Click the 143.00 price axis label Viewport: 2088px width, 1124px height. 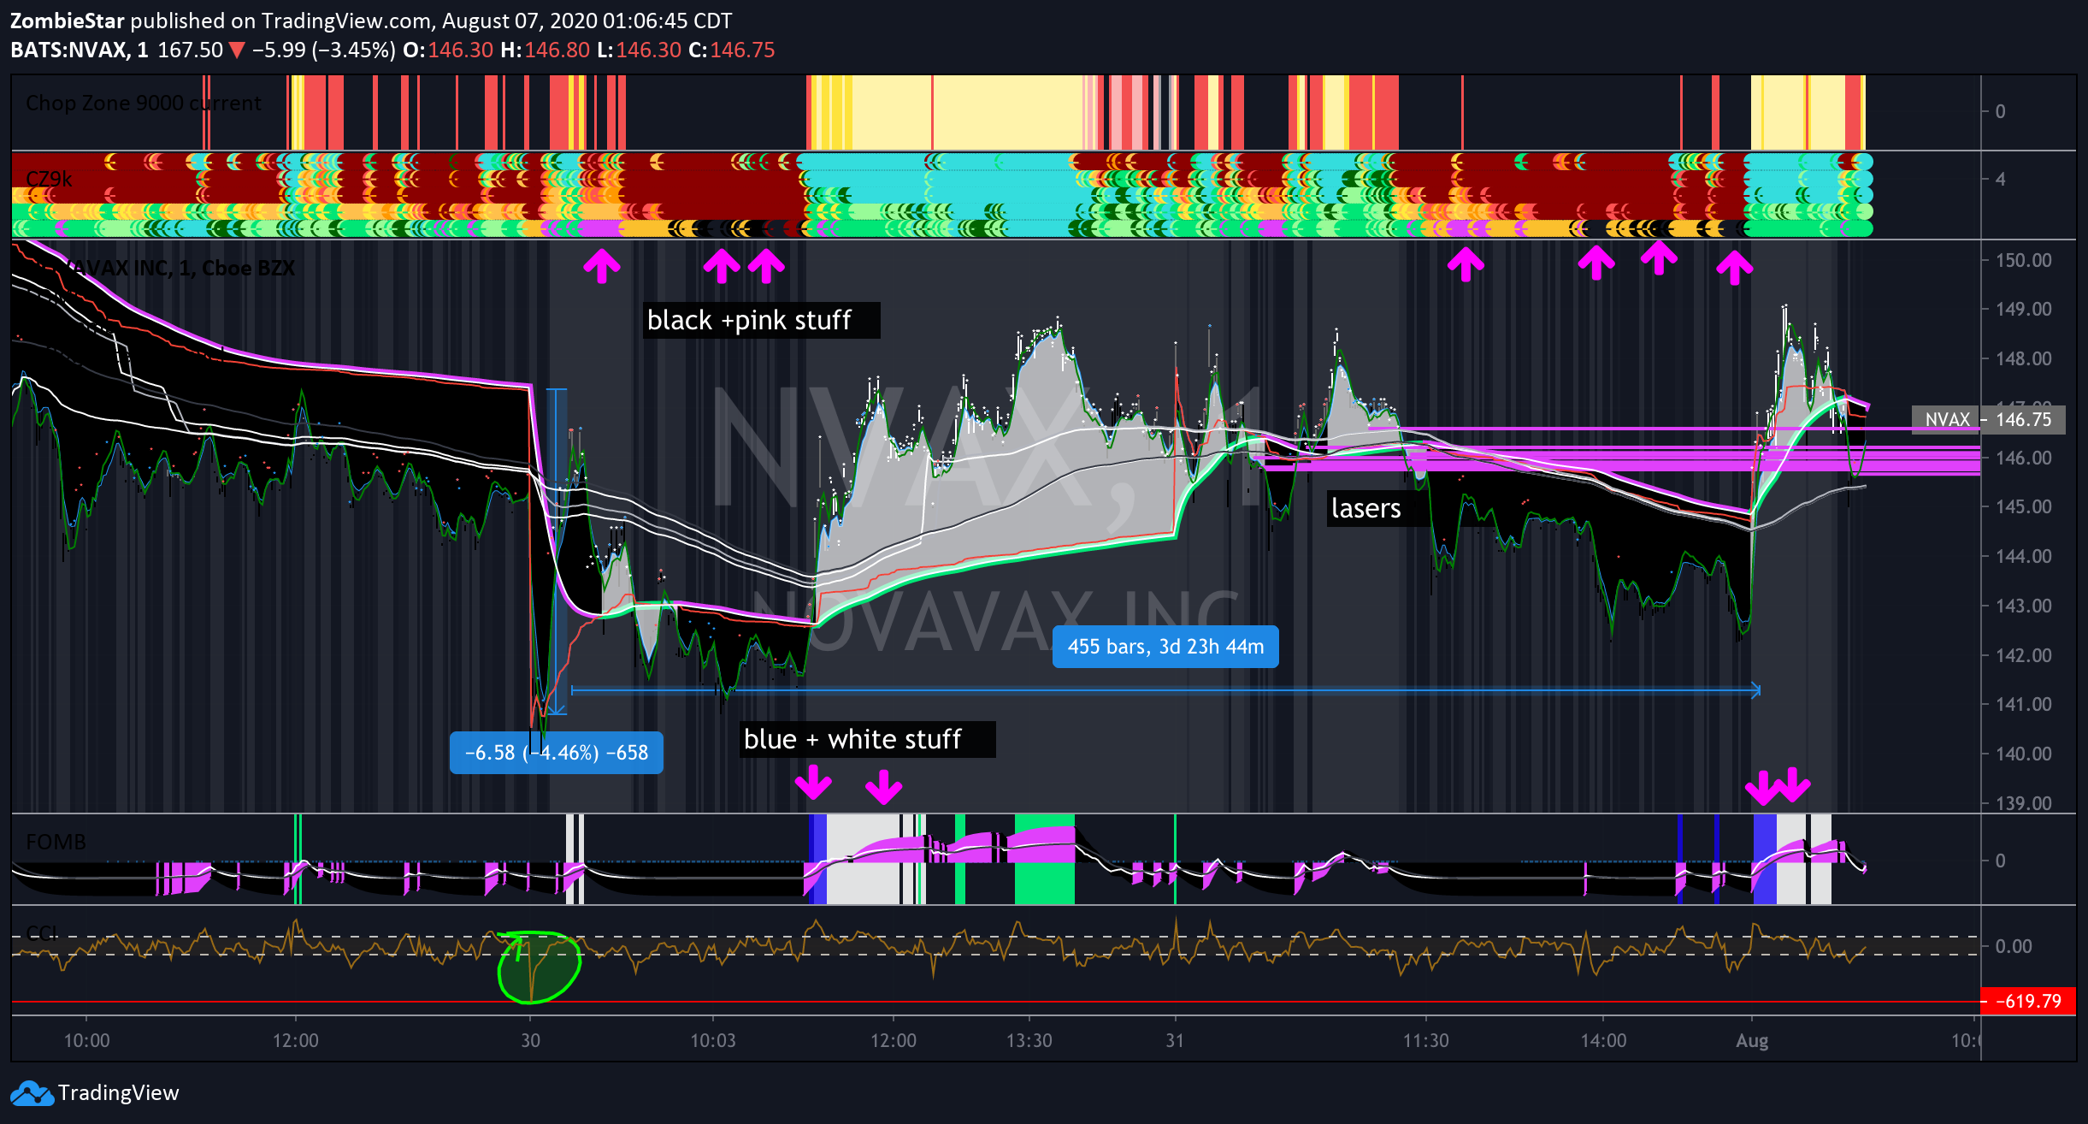2023,606
